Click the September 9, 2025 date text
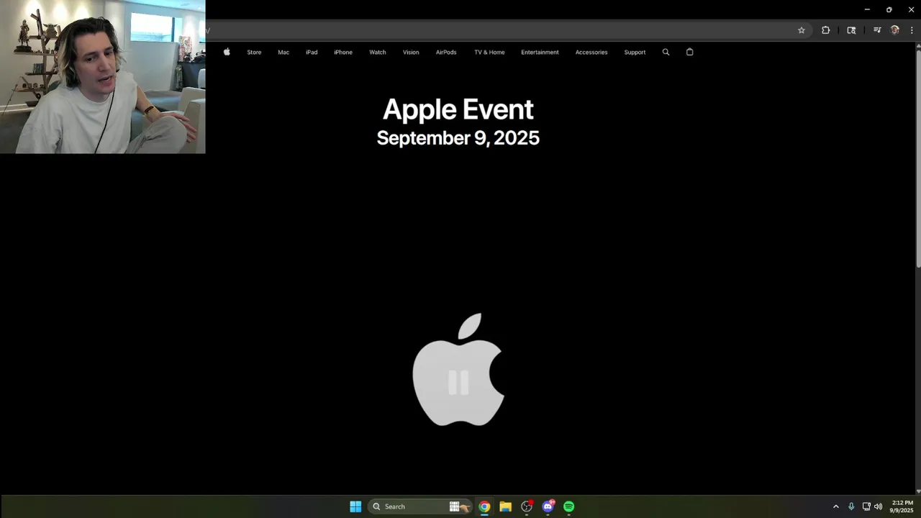 [x=458, y=138]
